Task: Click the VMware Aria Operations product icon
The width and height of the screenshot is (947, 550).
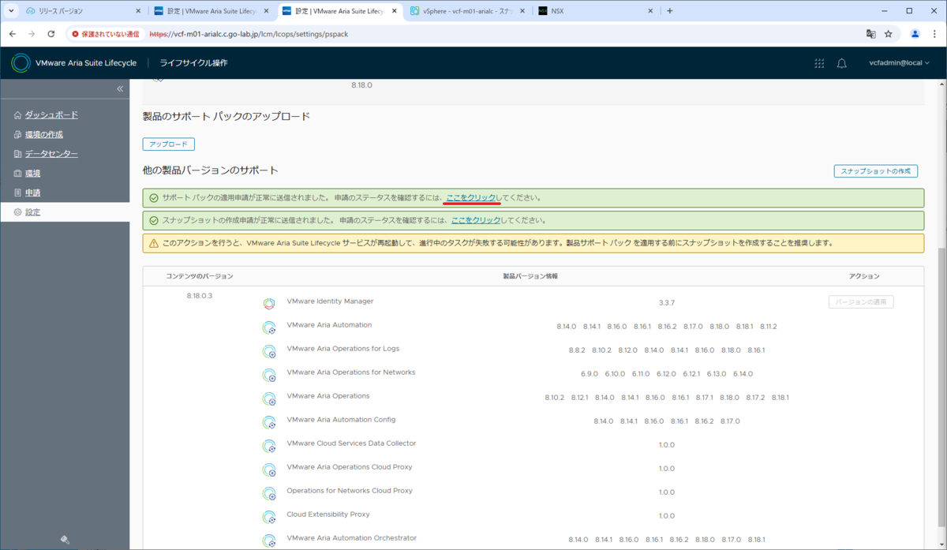Action: pyautogui.click(x=269, y=398)
